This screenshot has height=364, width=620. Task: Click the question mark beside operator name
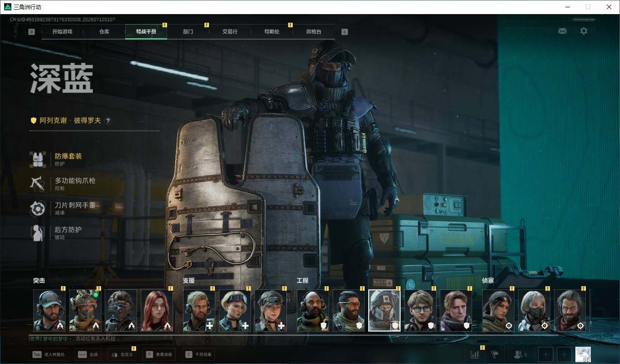[x=108, y=121]
